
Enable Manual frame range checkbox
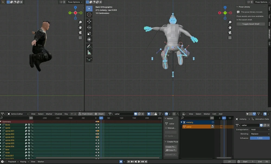(166, 128)
